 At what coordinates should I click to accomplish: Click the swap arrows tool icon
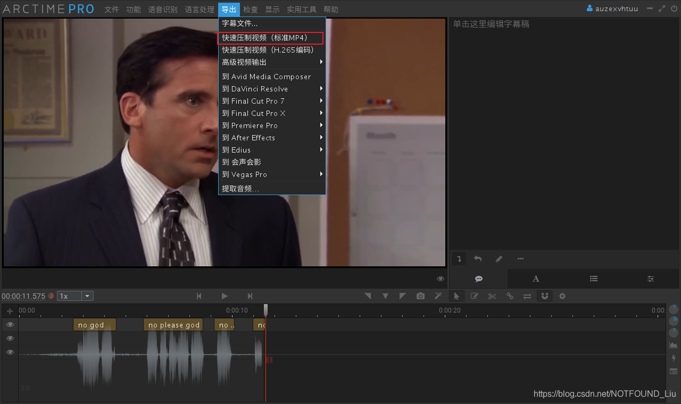click(527, 296)
